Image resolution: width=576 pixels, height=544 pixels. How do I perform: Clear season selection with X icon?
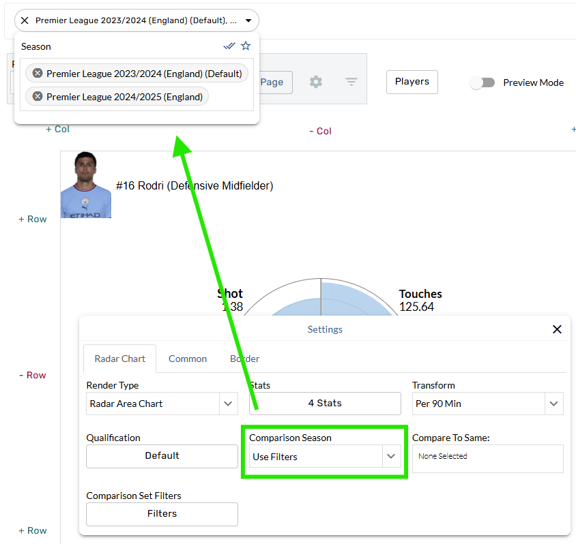coord(25,20)
